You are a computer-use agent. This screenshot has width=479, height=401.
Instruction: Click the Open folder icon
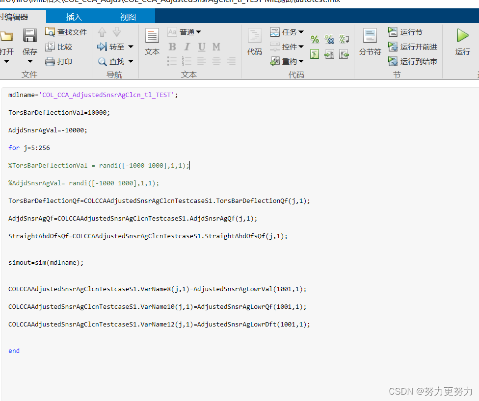pyautogui.click(x=7, y=36)
